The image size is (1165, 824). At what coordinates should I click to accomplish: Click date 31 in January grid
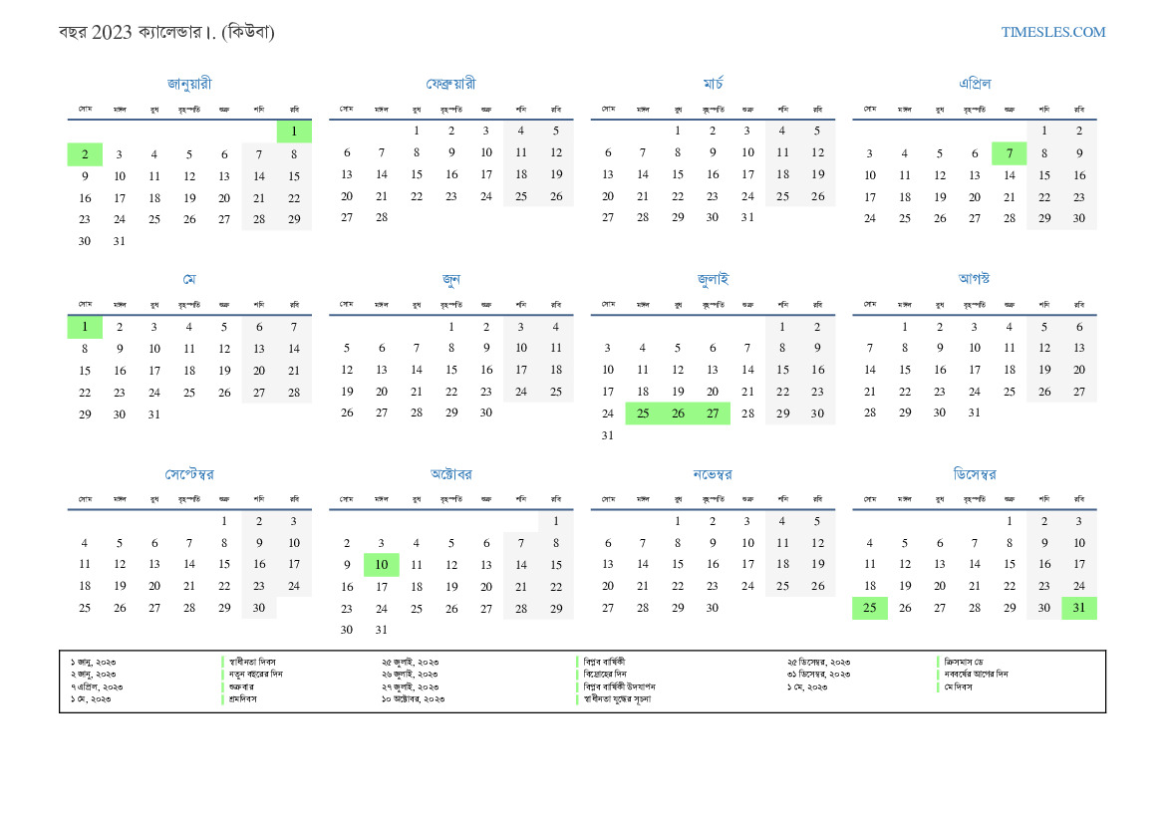pyautogui.click(x=120, y=241)
